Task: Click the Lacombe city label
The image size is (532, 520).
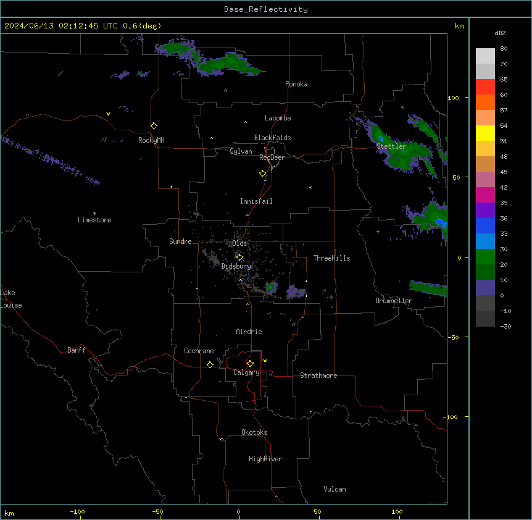Action: pos(278,118)
